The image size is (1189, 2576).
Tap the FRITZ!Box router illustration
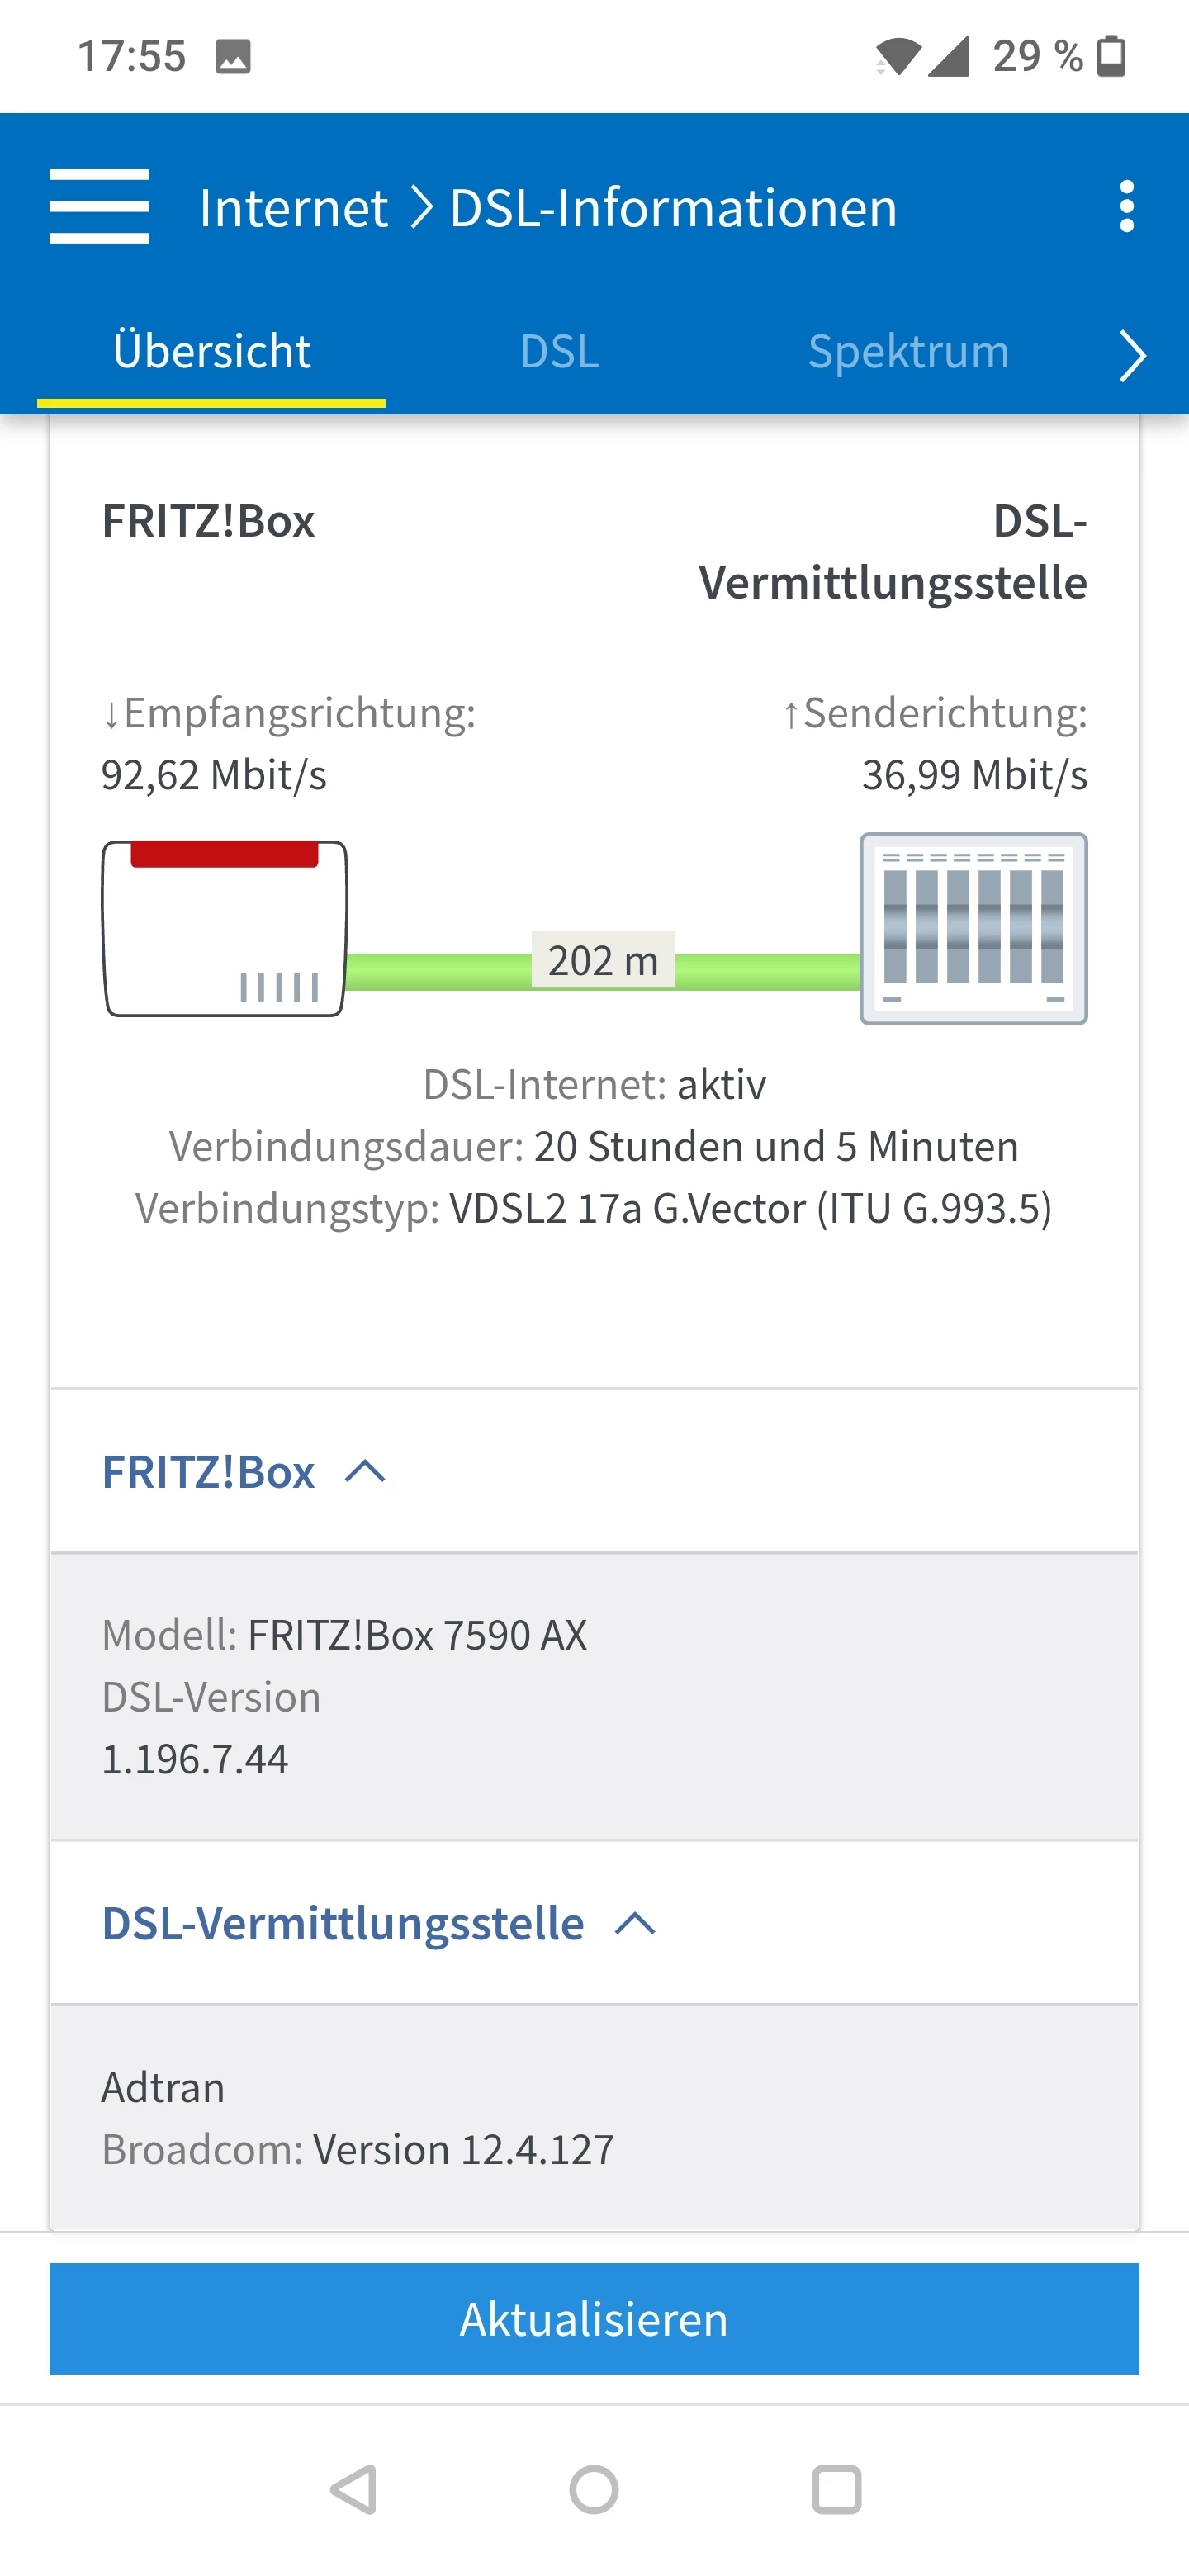pos(225,929)
